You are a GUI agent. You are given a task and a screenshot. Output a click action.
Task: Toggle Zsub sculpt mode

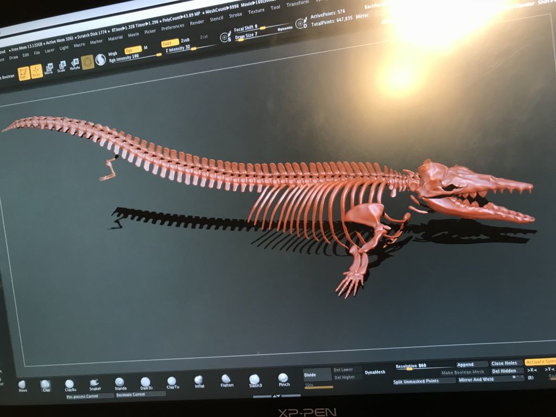[x=186, y=40]
